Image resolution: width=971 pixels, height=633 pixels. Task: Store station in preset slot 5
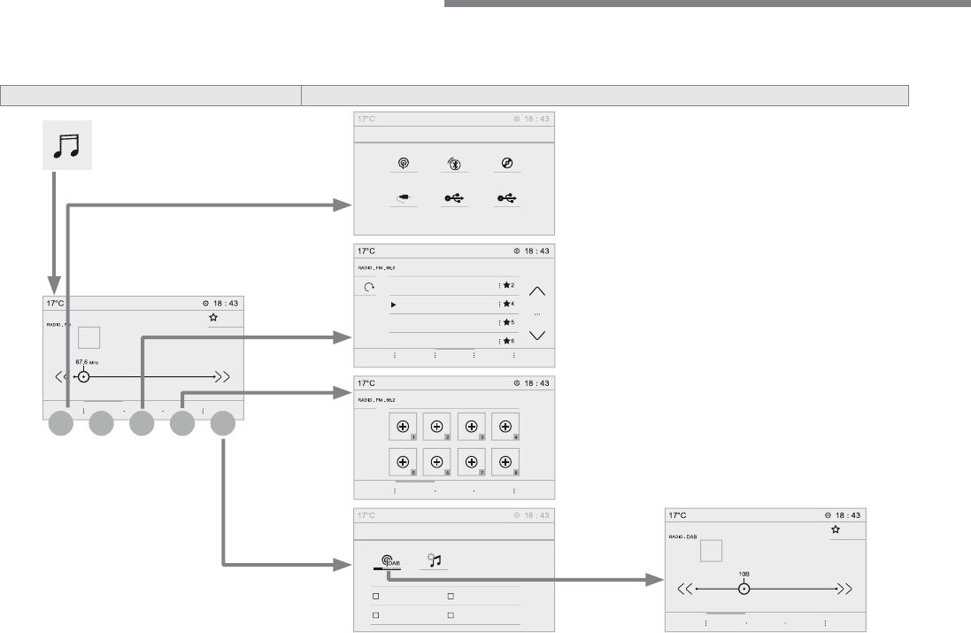(x=403, y=462)
